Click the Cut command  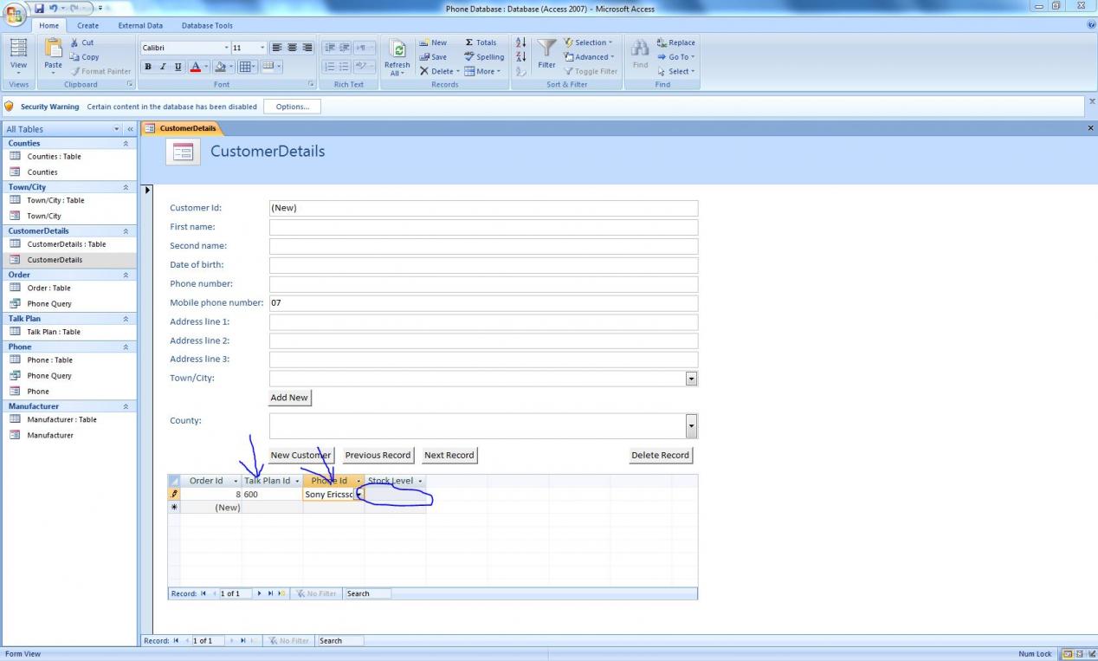point(82,42)
